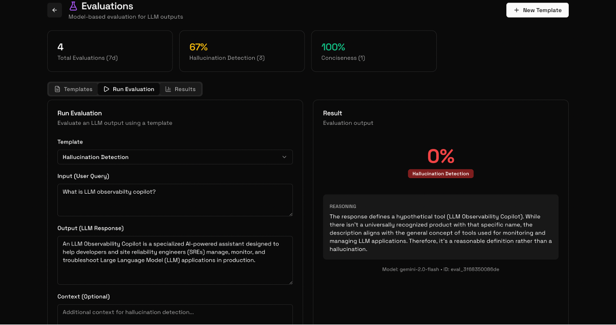Click the 100% Conciseness stat card
The width and height of the screenshot is (616, 325).
pyautogui.click(x=374, y=51)
